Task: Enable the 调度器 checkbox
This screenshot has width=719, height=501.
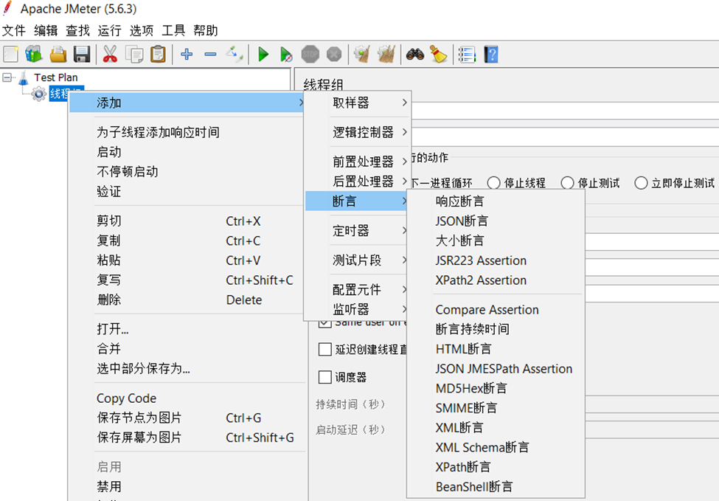Action: (324, 377)
